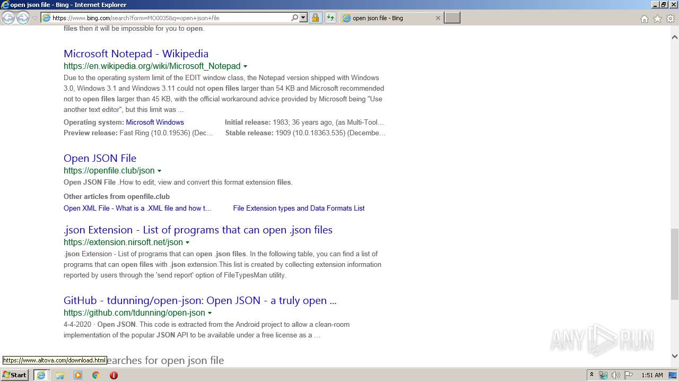Click the volume speaker tray icon

616,375
